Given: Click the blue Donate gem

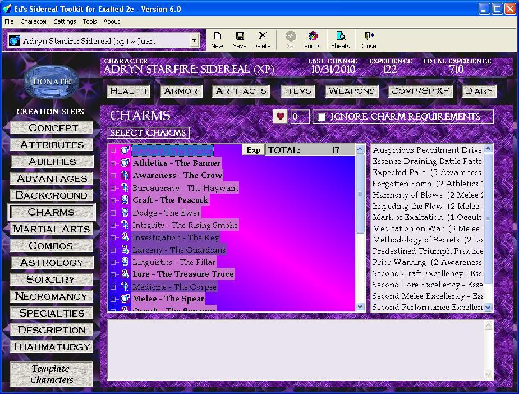Looking at the screenshot, I should click(x=51, y=81).
